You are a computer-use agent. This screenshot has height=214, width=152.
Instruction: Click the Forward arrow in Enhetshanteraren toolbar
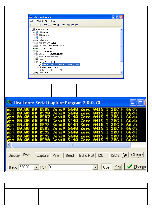click(x=35, y=25)
